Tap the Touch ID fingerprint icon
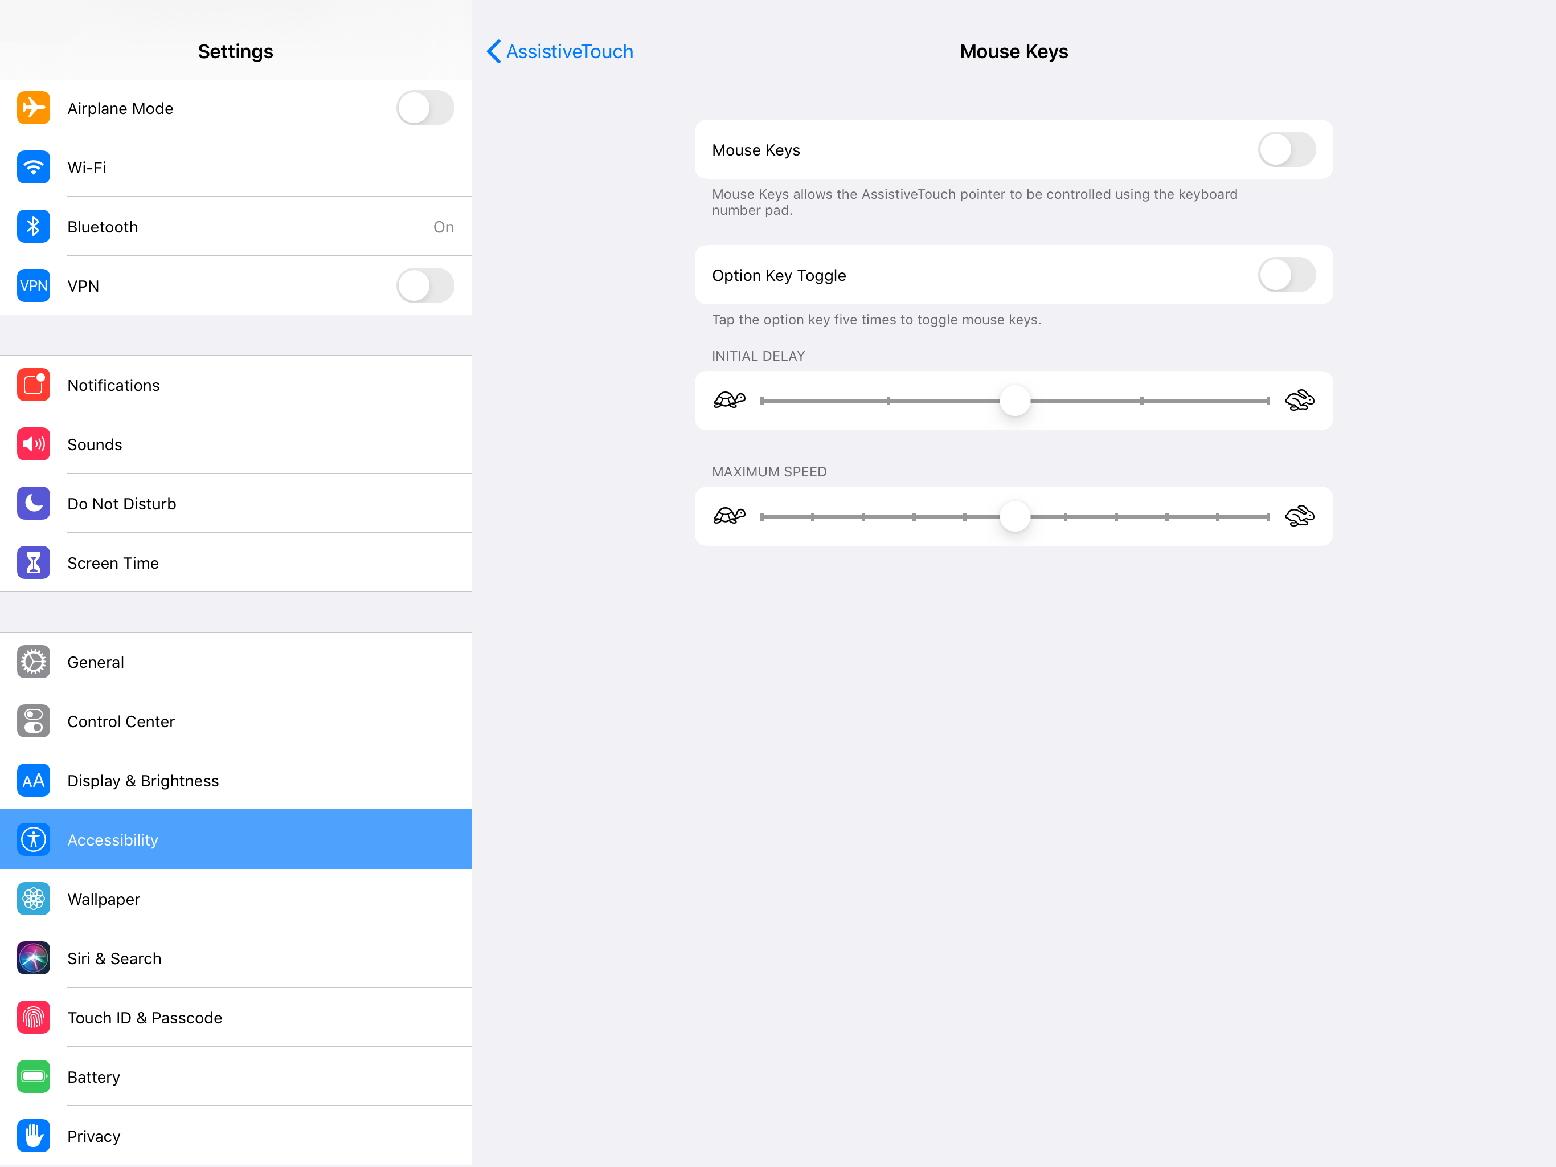 (33, 1017)
